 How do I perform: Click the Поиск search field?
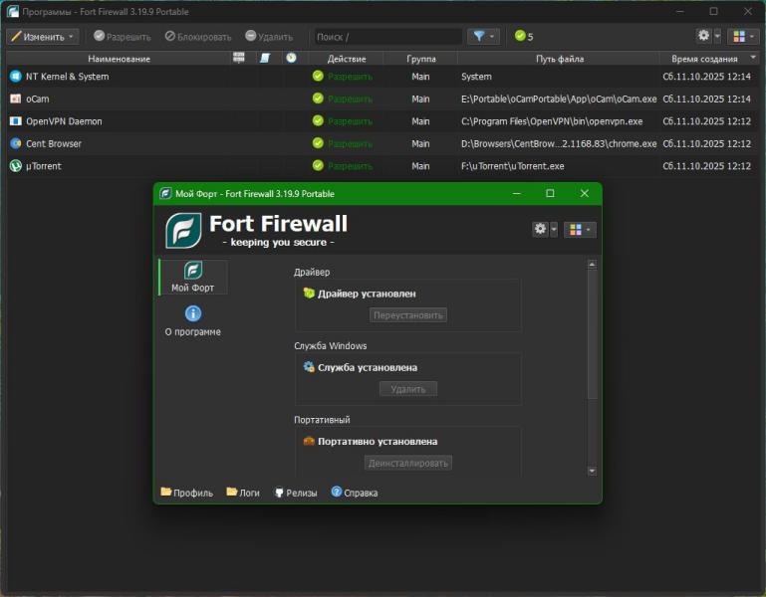pos(386,37)
